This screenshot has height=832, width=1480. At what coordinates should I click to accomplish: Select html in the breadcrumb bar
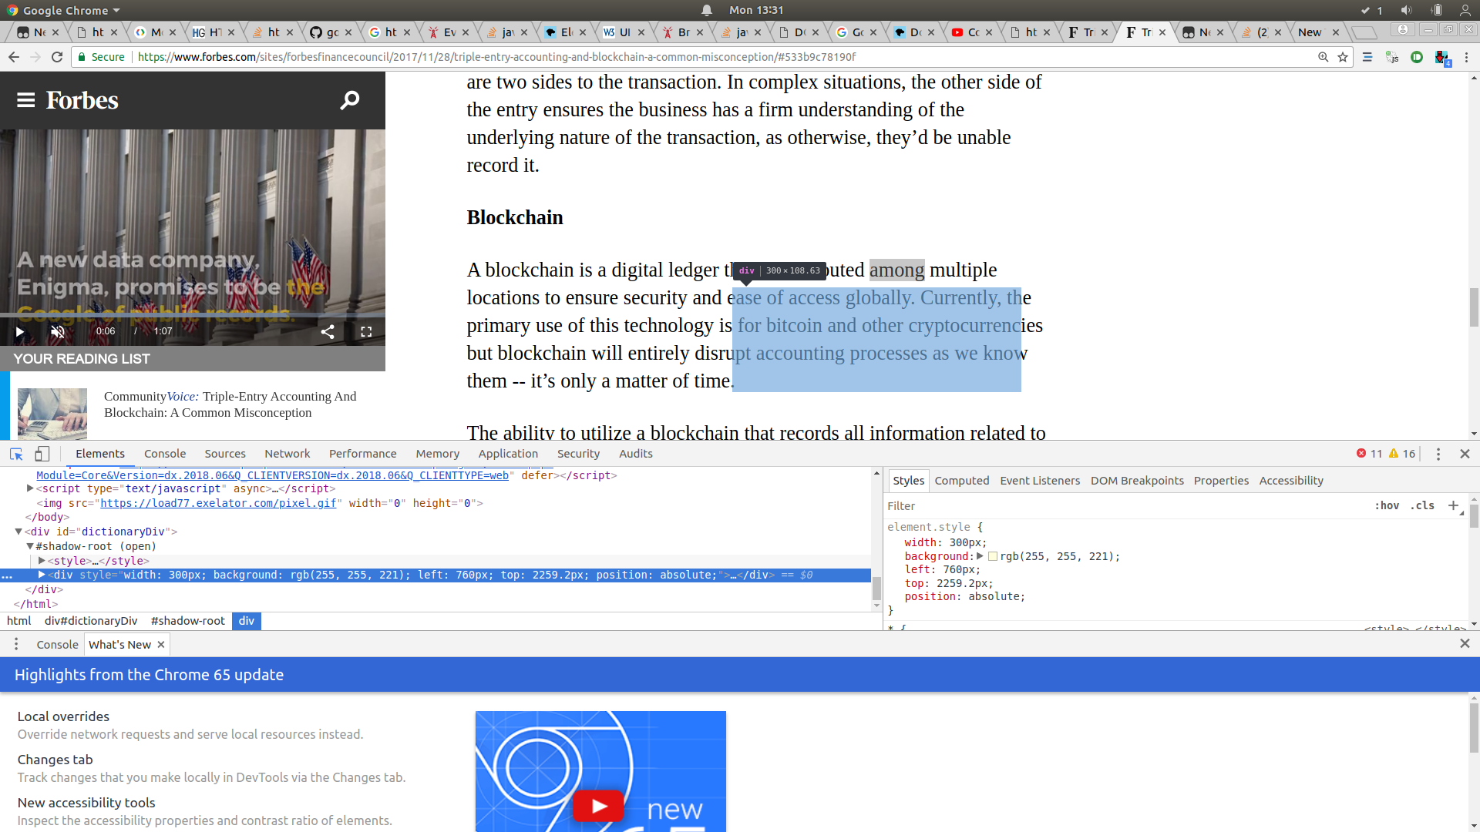[19, 621]
